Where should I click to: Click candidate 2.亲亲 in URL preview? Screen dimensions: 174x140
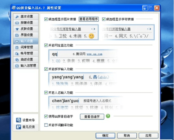tap(69, 61)
